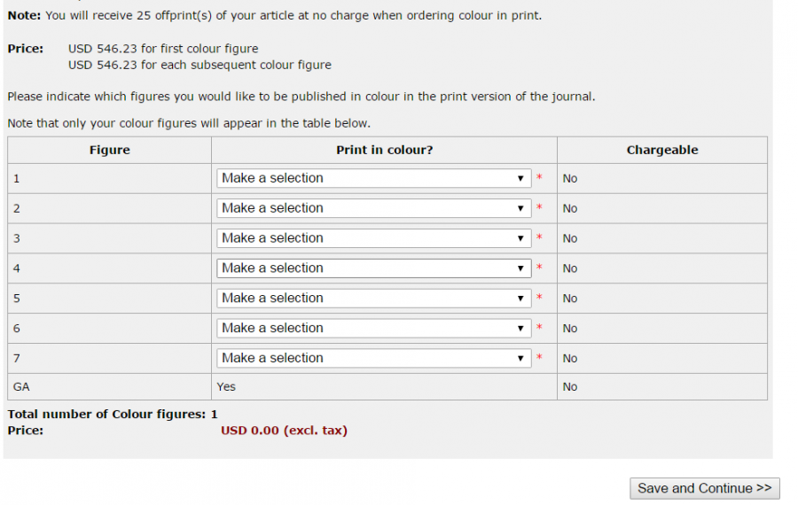Open the Figure 5 "Make a selection" dropdown
The height and width of the screenshot is (505, 798).
(373, 299)
